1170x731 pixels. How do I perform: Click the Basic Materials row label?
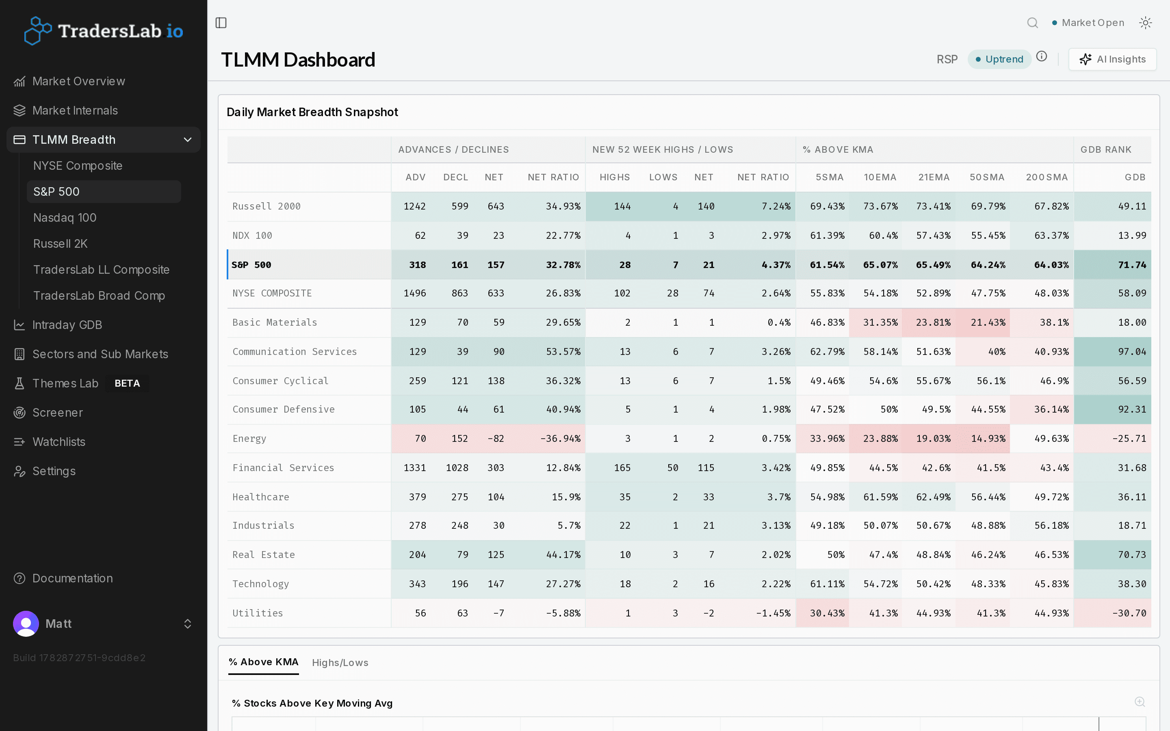(275, 322)
